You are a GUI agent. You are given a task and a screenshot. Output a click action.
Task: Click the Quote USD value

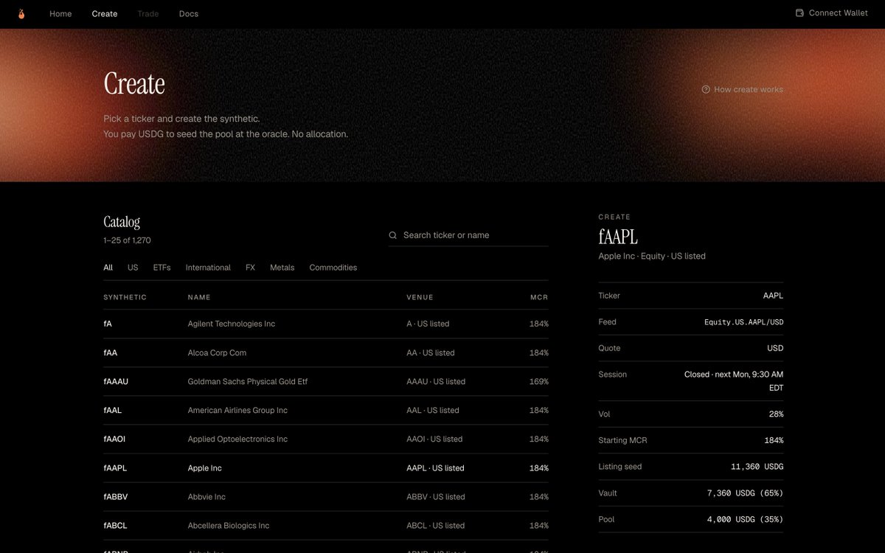click(x=775, y=348)
